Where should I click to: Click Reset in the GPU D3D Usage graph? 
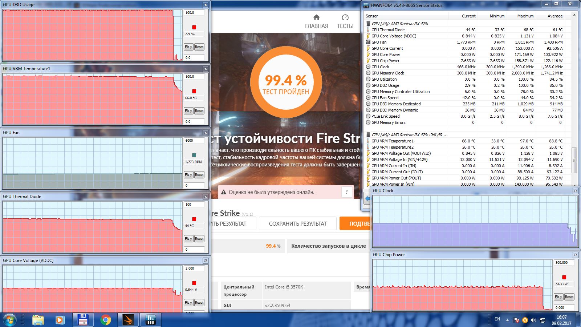[x=199, y=47]
